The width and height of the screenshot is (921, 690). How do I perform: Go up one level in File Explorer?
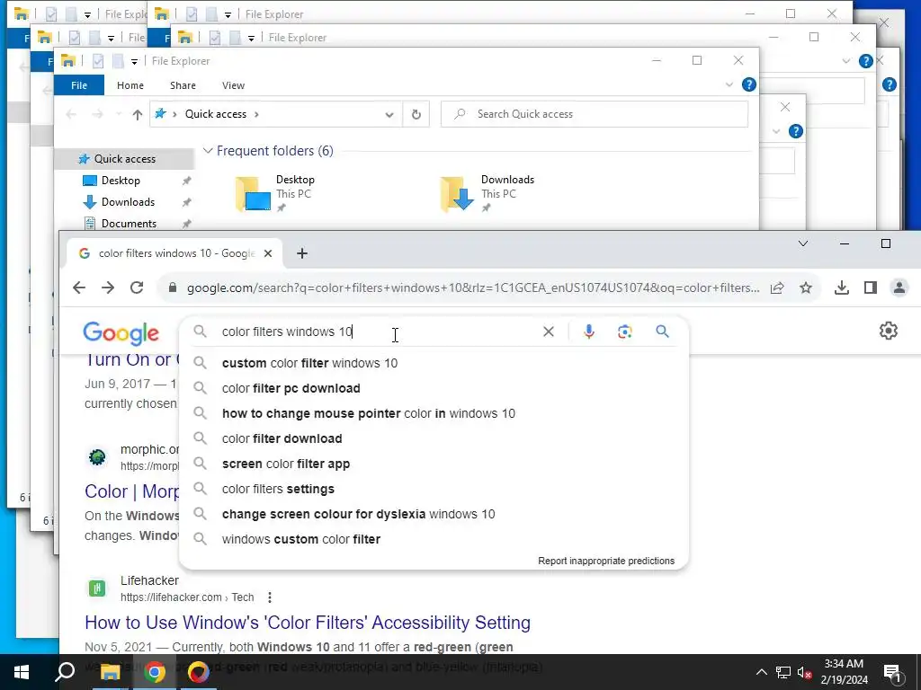(x=138, y=114)
